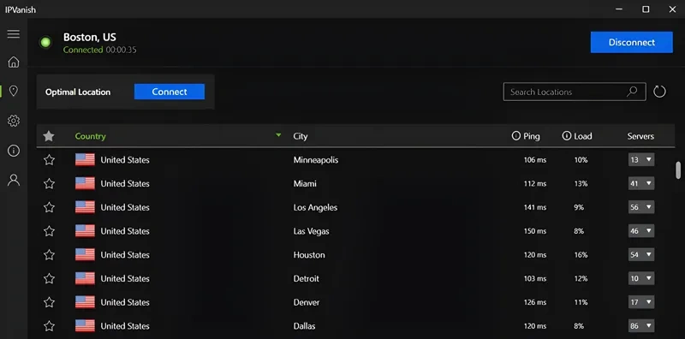The width and height of the screenshot is (685, 339).
Task: Click the US flag in Dallas row
Action: pos(85,326)
